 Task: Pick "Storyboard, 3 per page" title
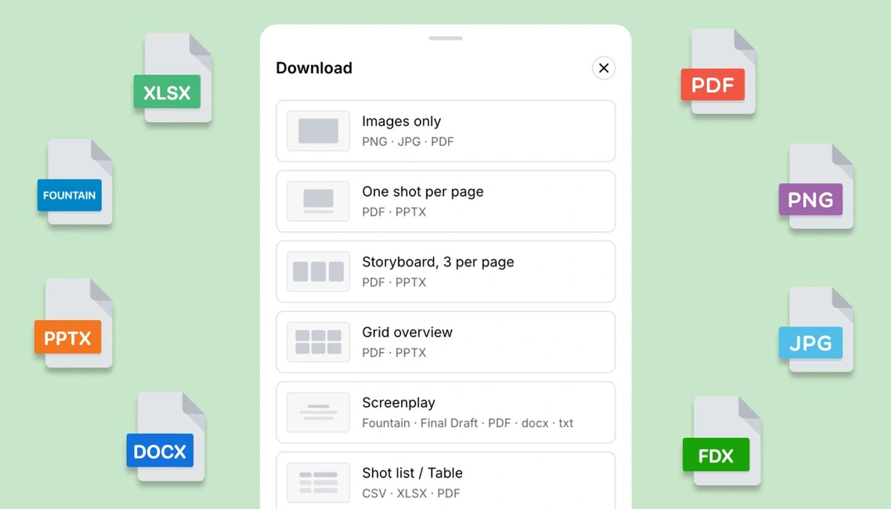pos(438,262)
